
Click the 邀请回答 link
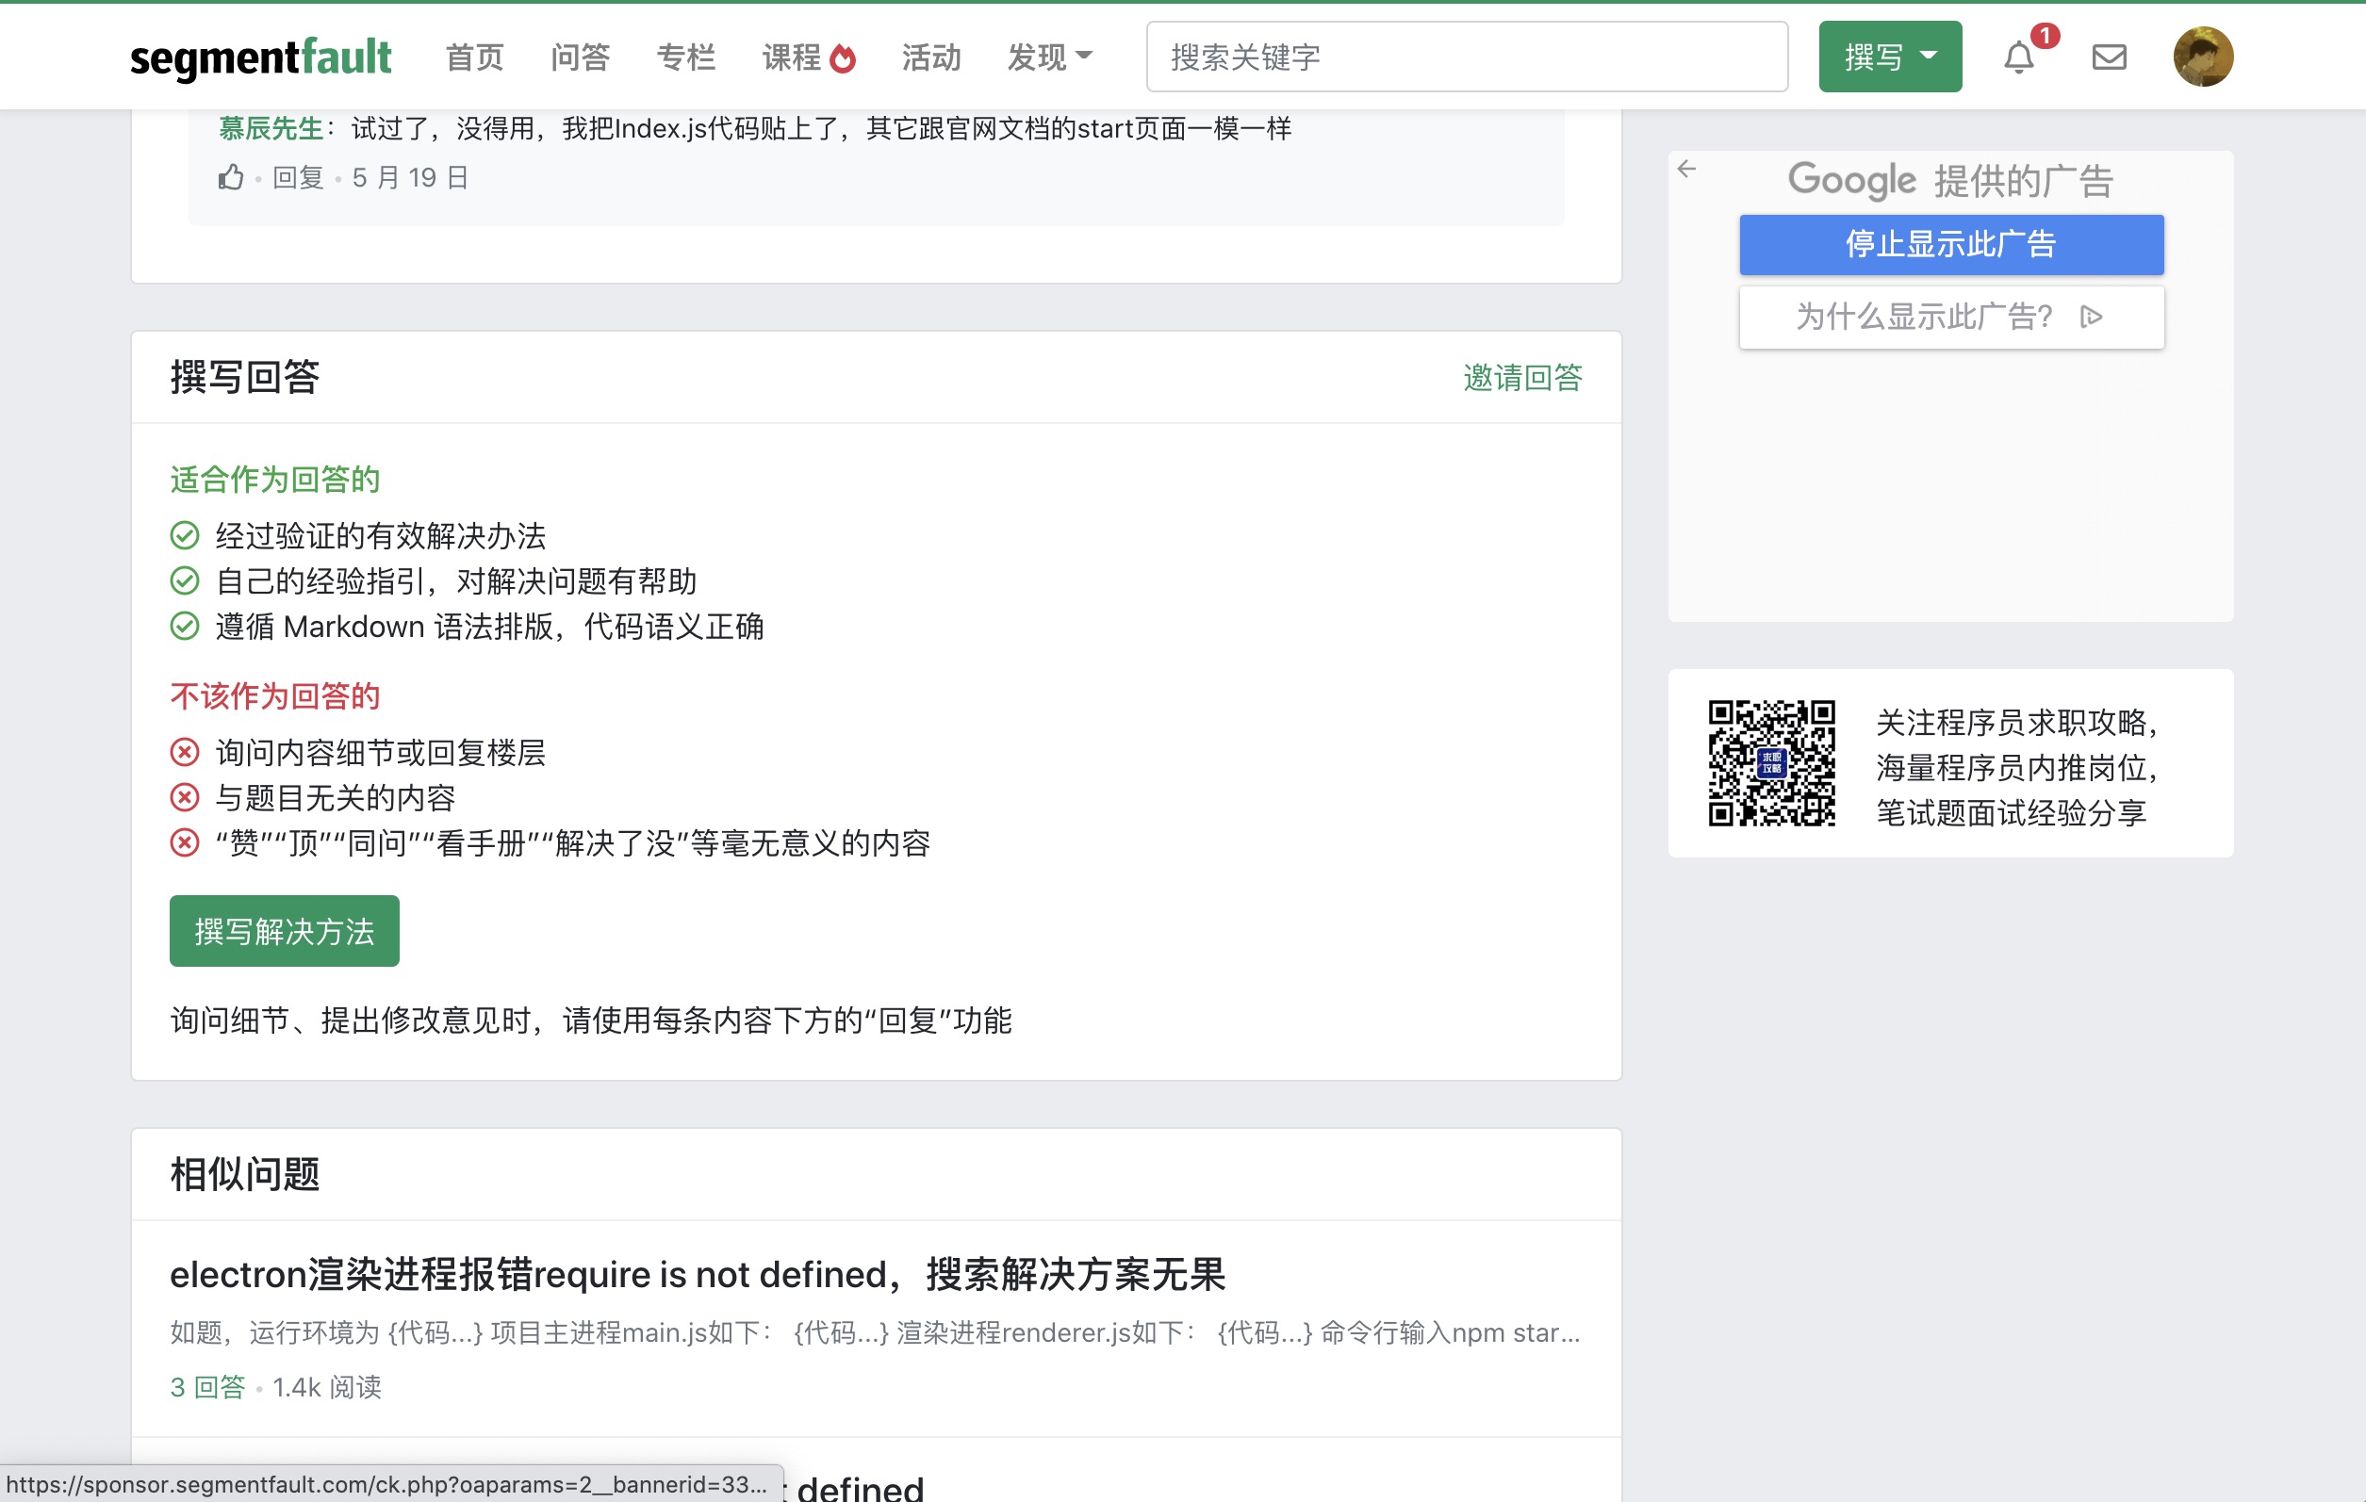1522,377
